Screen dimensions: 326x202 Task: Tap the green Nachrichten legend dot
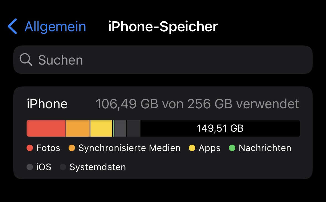click(232, 148)
